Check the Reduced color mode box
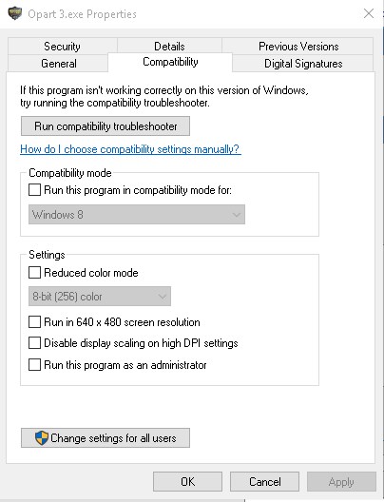Screen dimensions: 384x502 (34, 273)
